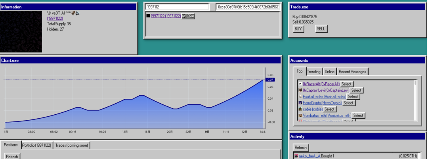Click the neko_beA_A activity avatar icon

coord(296,156)
